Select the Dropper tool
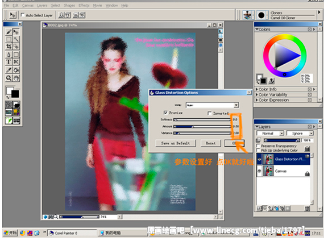 [9, 70]
